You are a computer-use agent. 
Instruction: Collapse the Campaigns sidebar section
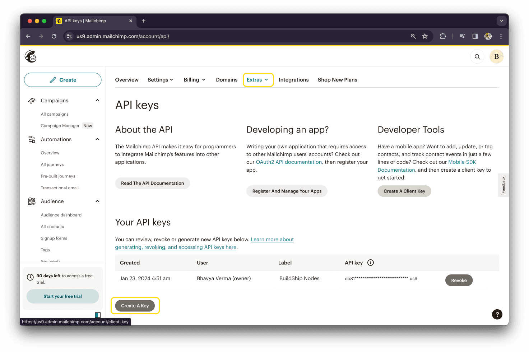(x=97, y=100)
